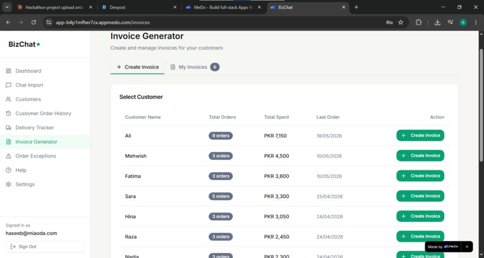Open a new browser tab
Viewport: 484px width, 258px height.
(x=356, y=7)
